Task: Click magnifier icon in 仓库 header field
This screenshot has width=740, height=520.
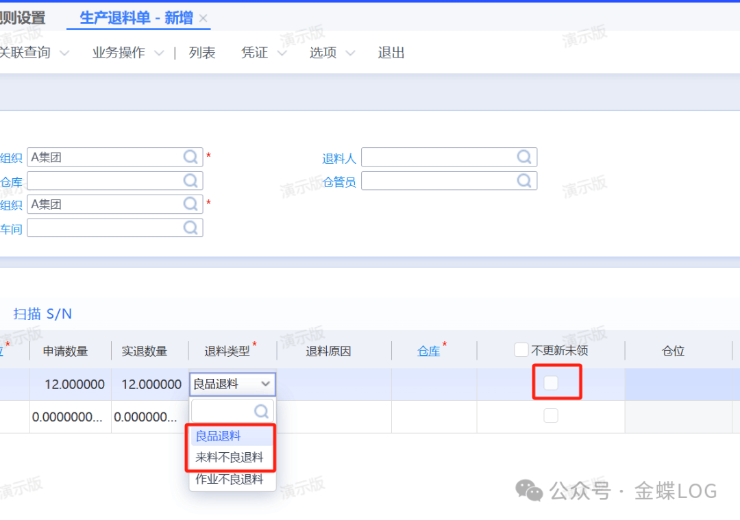Action: (x=190, y=181)
